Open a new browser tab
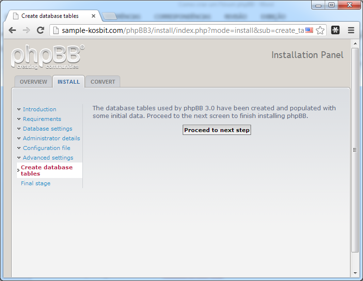 pos(110,16)
